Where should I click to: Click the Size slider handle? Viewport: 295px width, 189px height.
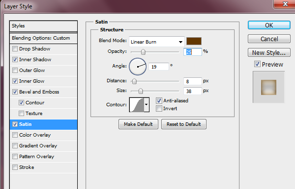141,91
